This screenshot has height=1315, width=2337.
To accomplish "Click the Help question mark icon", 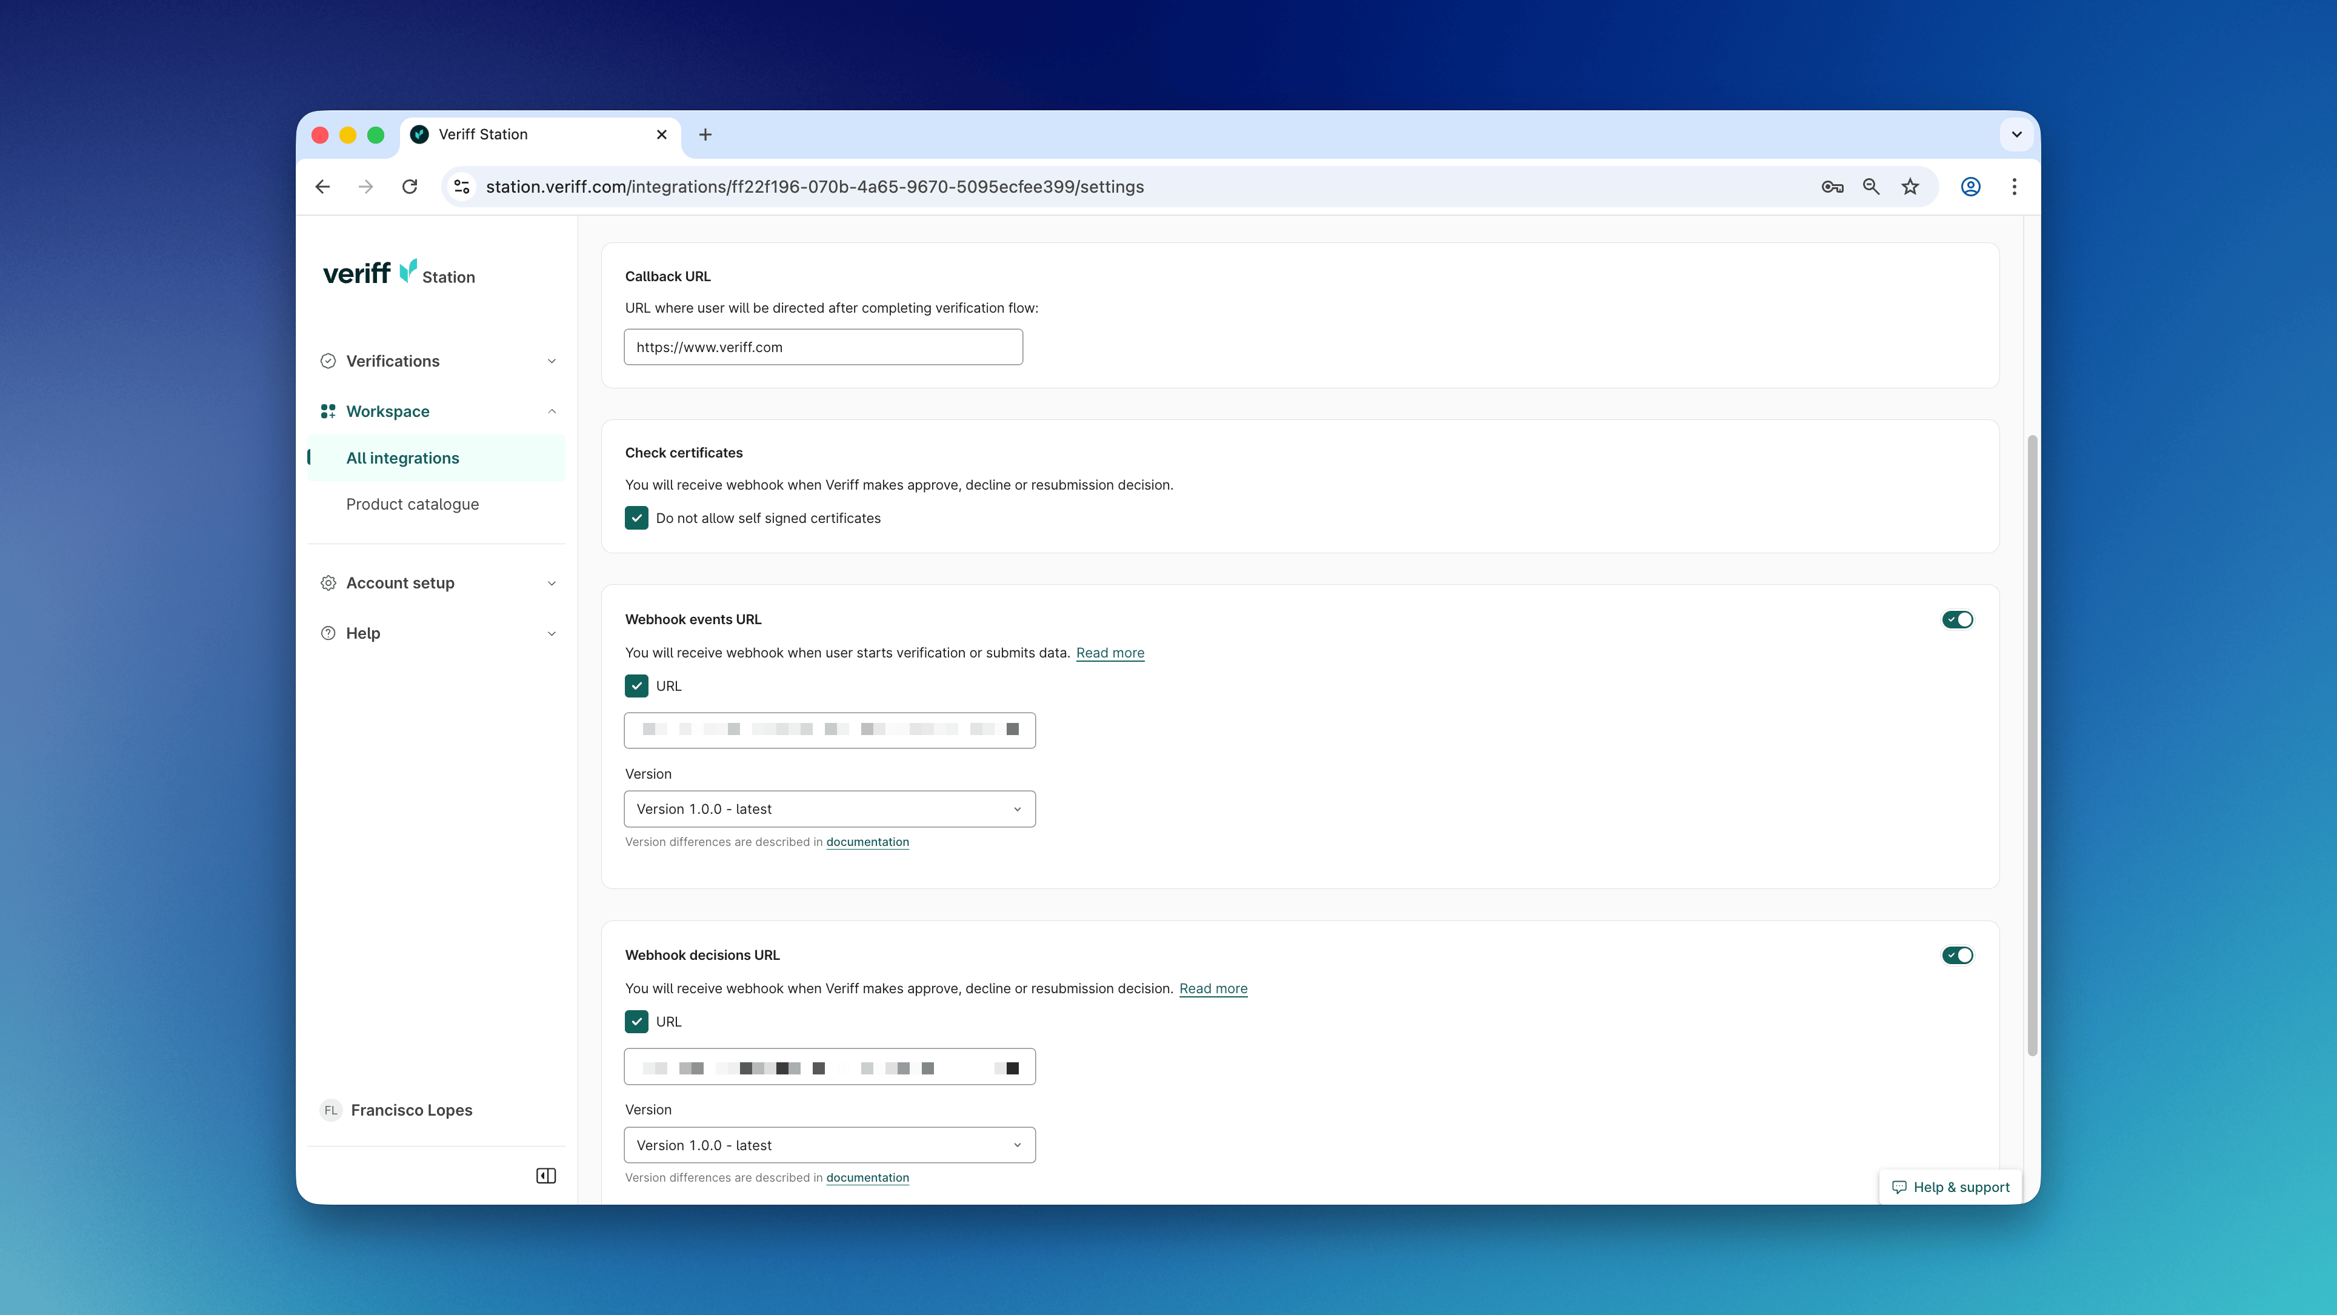I will 328,633.
